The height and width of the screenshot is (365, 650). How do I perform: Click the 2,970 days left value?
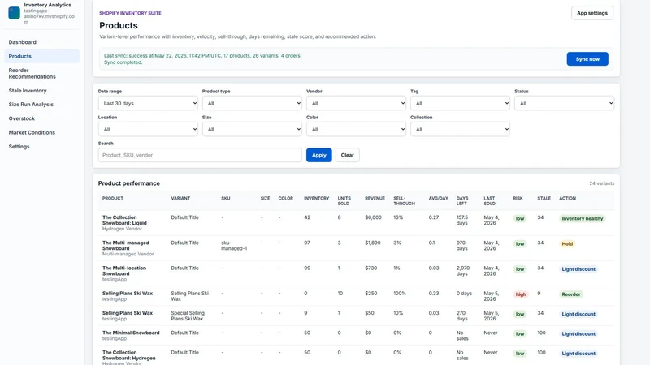point(463,271)
